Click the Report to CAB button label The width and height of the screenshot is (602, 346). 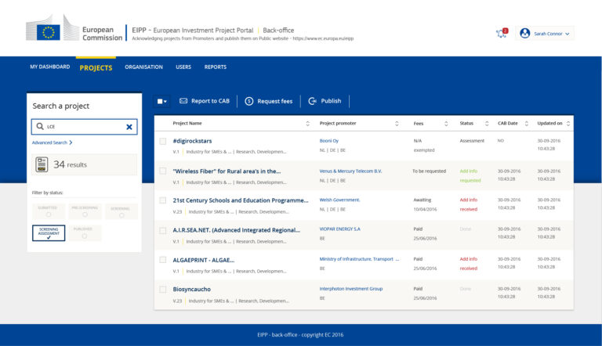[x=210, y=101]
